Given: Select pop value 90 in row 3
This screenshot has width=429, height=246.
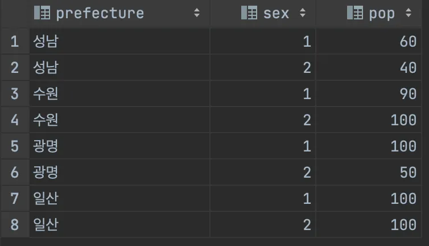Looking at the screenshot, I should point(408,94).
